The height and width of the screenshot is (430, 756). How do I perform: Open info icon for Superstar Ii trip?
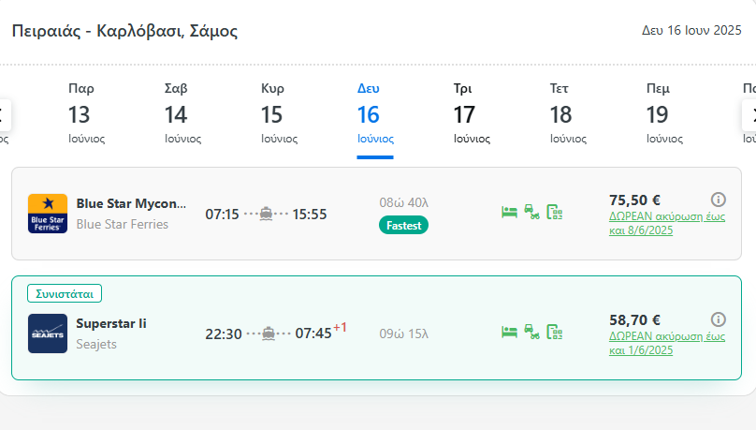click(719, 319)
